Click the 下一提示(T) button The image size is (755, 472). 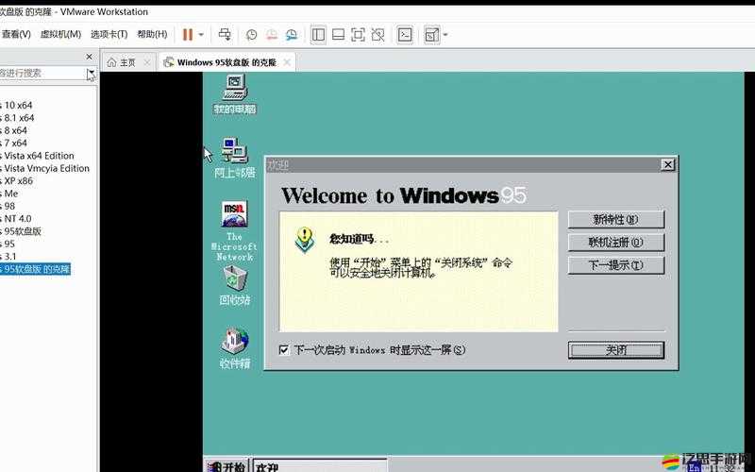(616, 265)
